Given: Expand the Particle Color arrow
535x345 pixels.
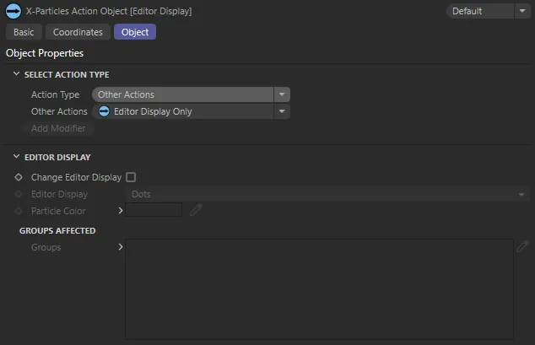Looking at the screenshot, I should pyautogui.click(x=120, y=211).
